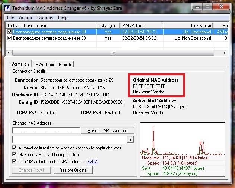Image resolution: width=235 pixels, height=188 pixels.
Task: Sort by Link Status column header
Action: [x=188, y=26]
